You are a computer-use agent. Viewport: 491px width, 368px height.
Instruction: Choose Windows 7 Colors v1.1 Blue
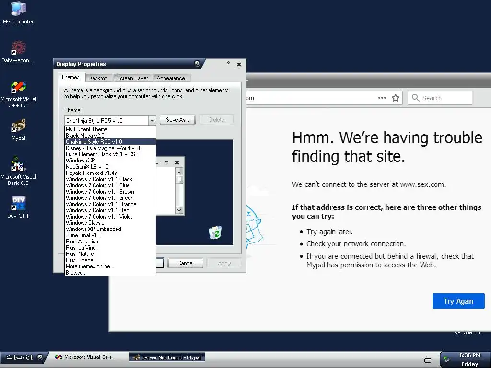click(110, 185)
